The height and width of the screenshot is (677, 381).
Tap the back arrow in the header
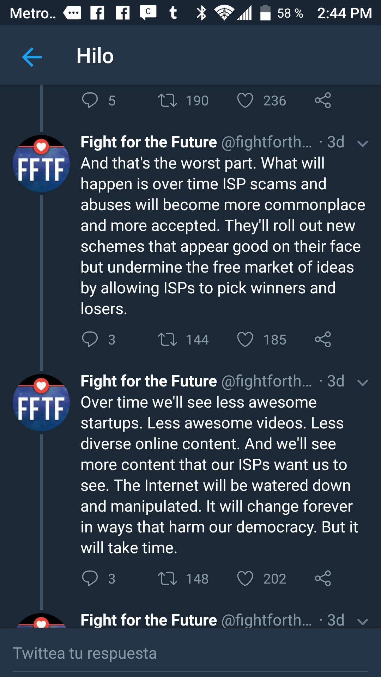coord(32,57)
